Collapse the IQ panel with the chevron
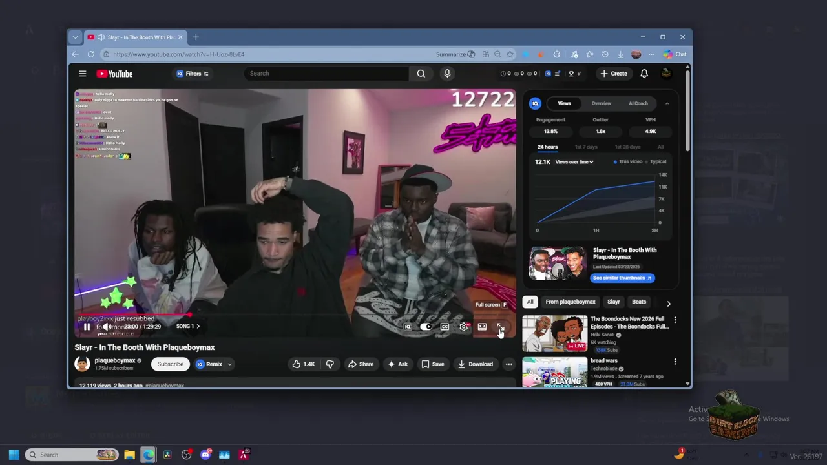827x465 pixels. [x=667, y=103]
